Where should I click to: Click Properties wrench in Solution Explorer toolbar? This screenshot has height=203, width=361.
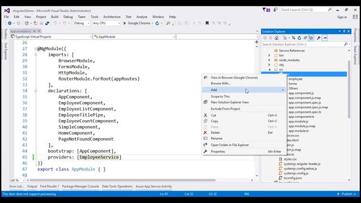pyautogui.click(x=319, y=38)
